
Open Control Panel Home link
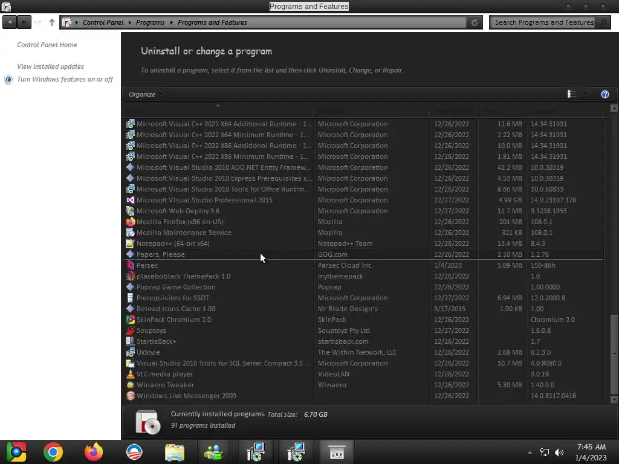coord(47,45)
